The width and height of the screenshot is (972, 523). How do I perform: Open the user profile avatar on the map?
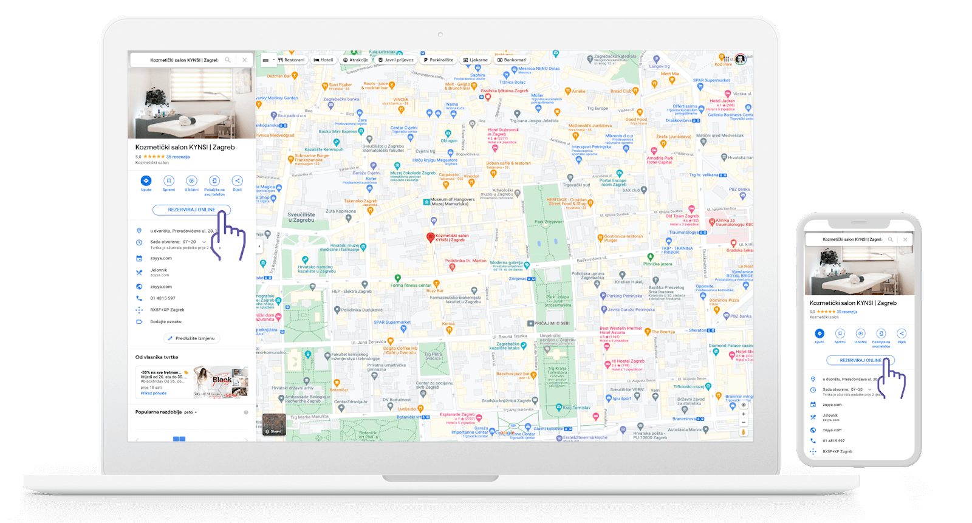(x=741, y=59)
